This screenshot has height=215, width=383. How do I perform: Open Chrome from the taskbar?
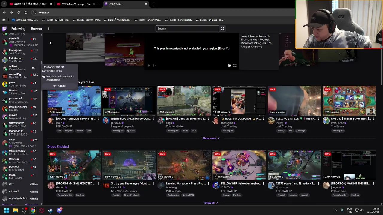coord(33,210)
